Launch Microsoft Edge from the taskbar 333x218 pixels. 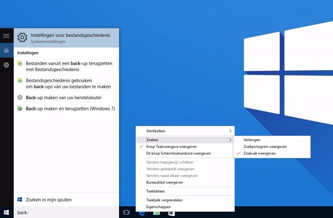tap(142, 214)
